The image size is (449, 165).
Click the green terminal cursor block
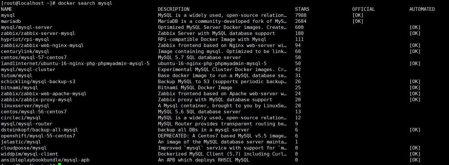click(59, 164)
